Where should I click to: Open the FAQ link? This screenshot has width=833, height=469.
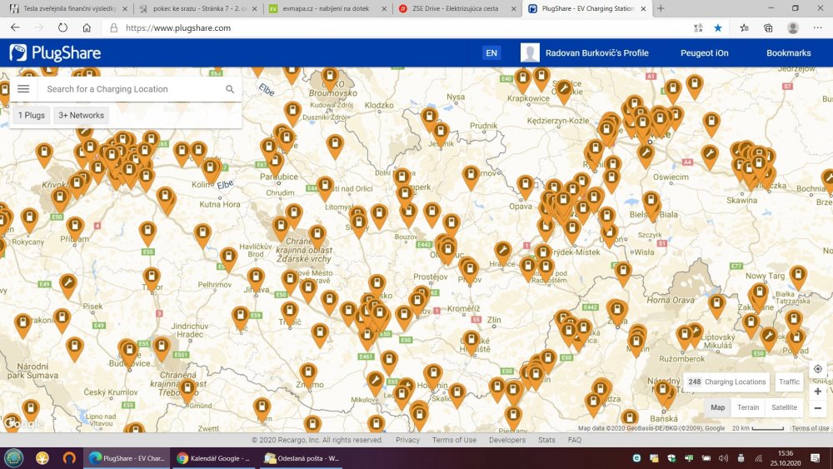[x=574, y=440]
